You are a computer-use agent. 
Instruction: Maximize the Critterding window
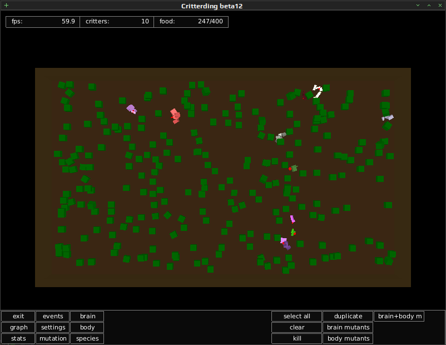429,5
